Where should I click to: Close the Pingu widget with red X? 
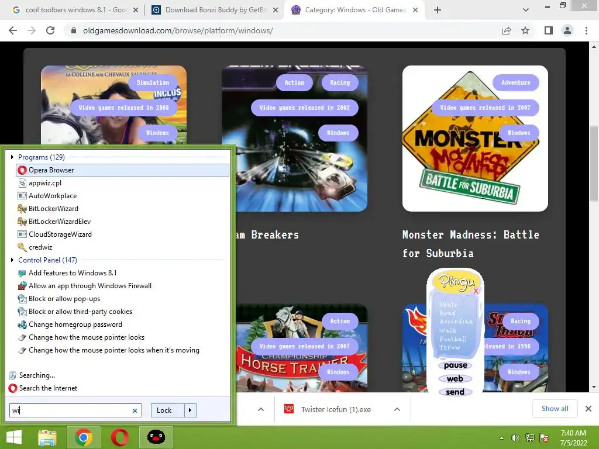coord(476,291)
